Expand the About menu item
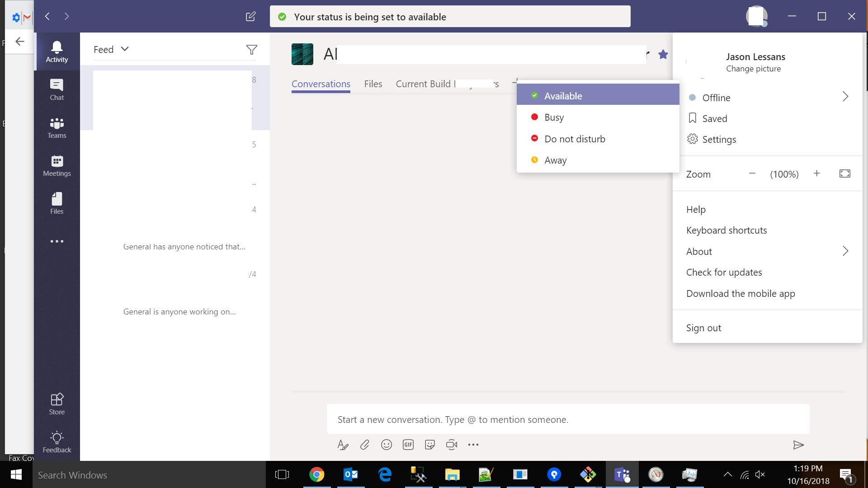 pos(845,251)
